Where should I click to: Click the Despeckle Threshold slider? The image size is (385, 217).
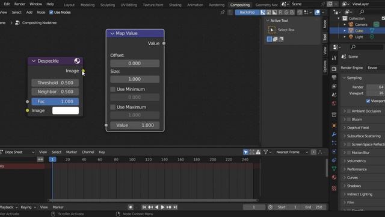[55, 83]
